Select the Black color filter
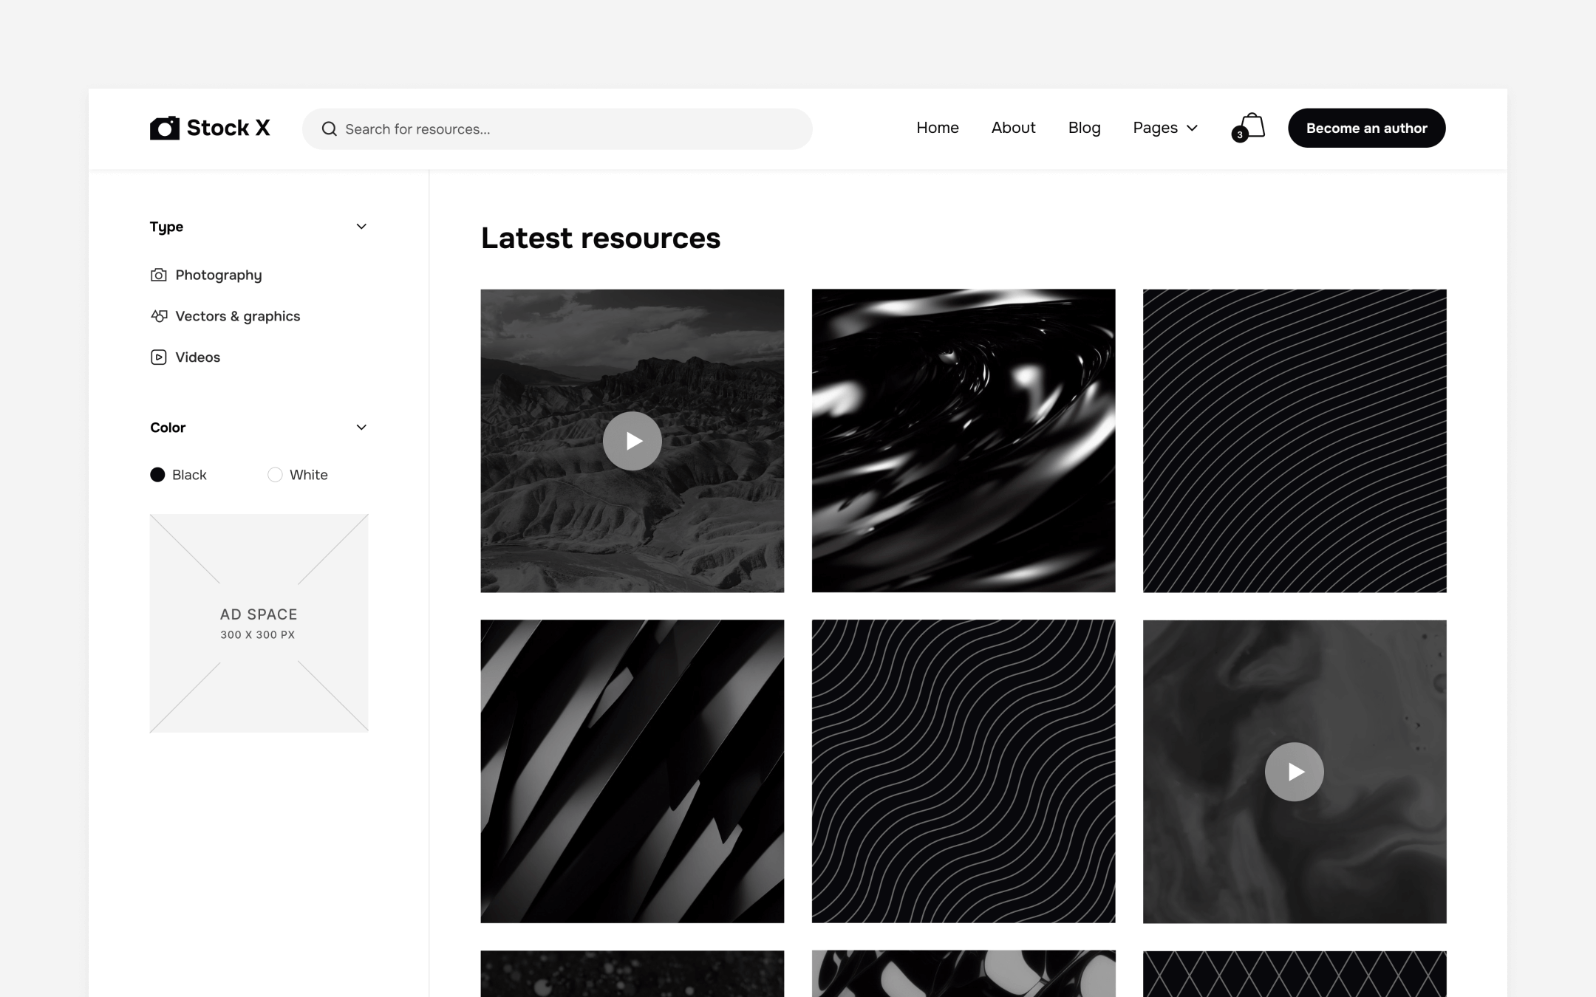Viewport: 1596px width, 997px height. click(178, 475)
